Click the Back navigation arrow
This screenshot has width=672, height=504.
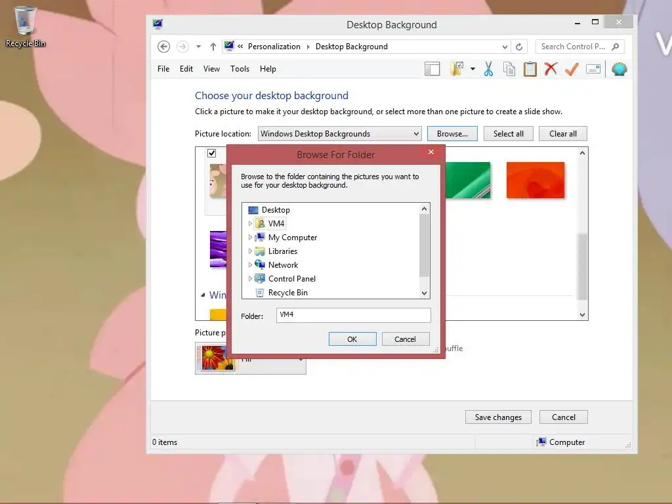pyautogui.click(x=163, y=47)
